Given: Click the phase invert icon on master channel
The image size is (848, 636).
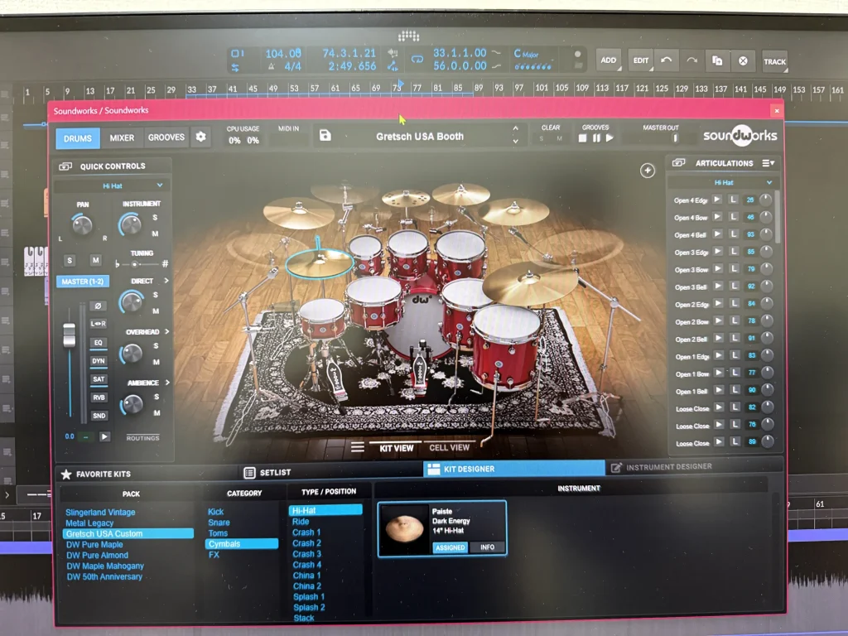Looking at the screenshot, I should (x=98, y=306).
